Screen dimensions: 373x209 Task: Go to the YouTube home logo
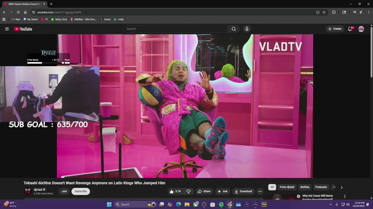pos(23,29)
